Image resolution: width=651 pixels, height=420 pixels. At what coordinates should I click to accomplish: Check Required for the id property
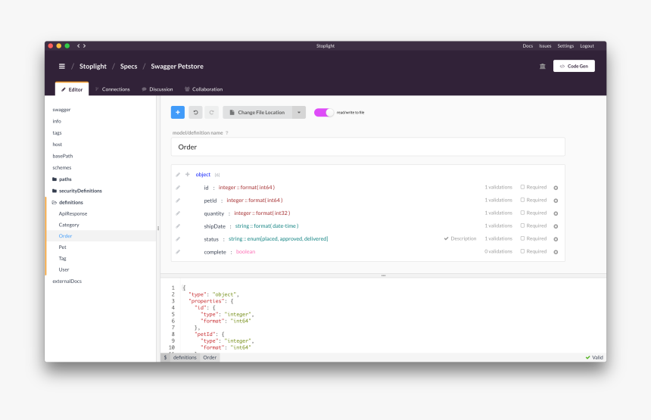click(x=523, y=187)
